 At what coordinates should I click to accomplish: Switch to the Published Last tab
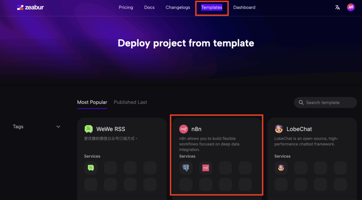(x=130, y=102)
